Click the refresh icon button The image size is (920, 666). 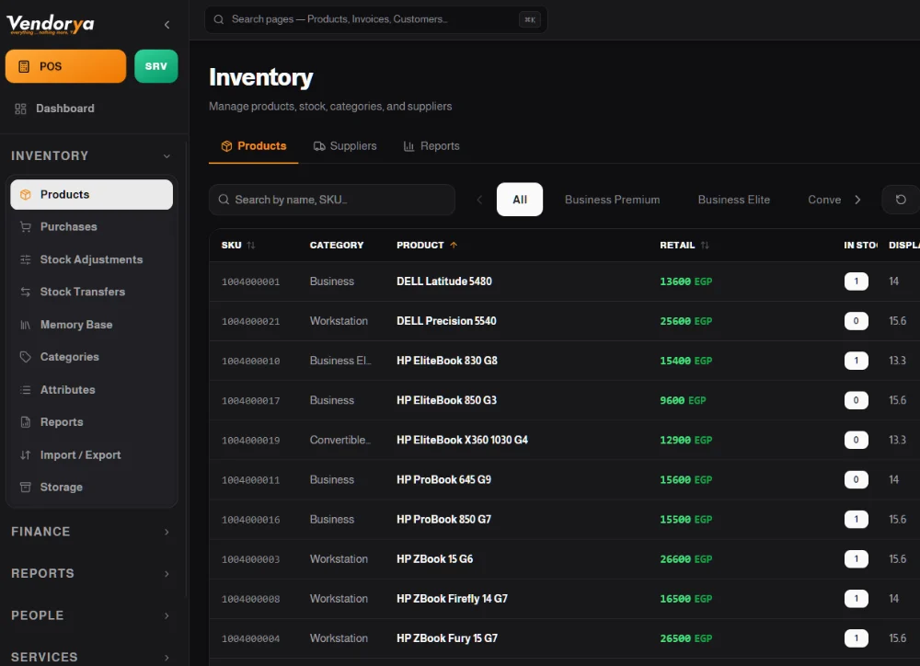tap(901, 200)
